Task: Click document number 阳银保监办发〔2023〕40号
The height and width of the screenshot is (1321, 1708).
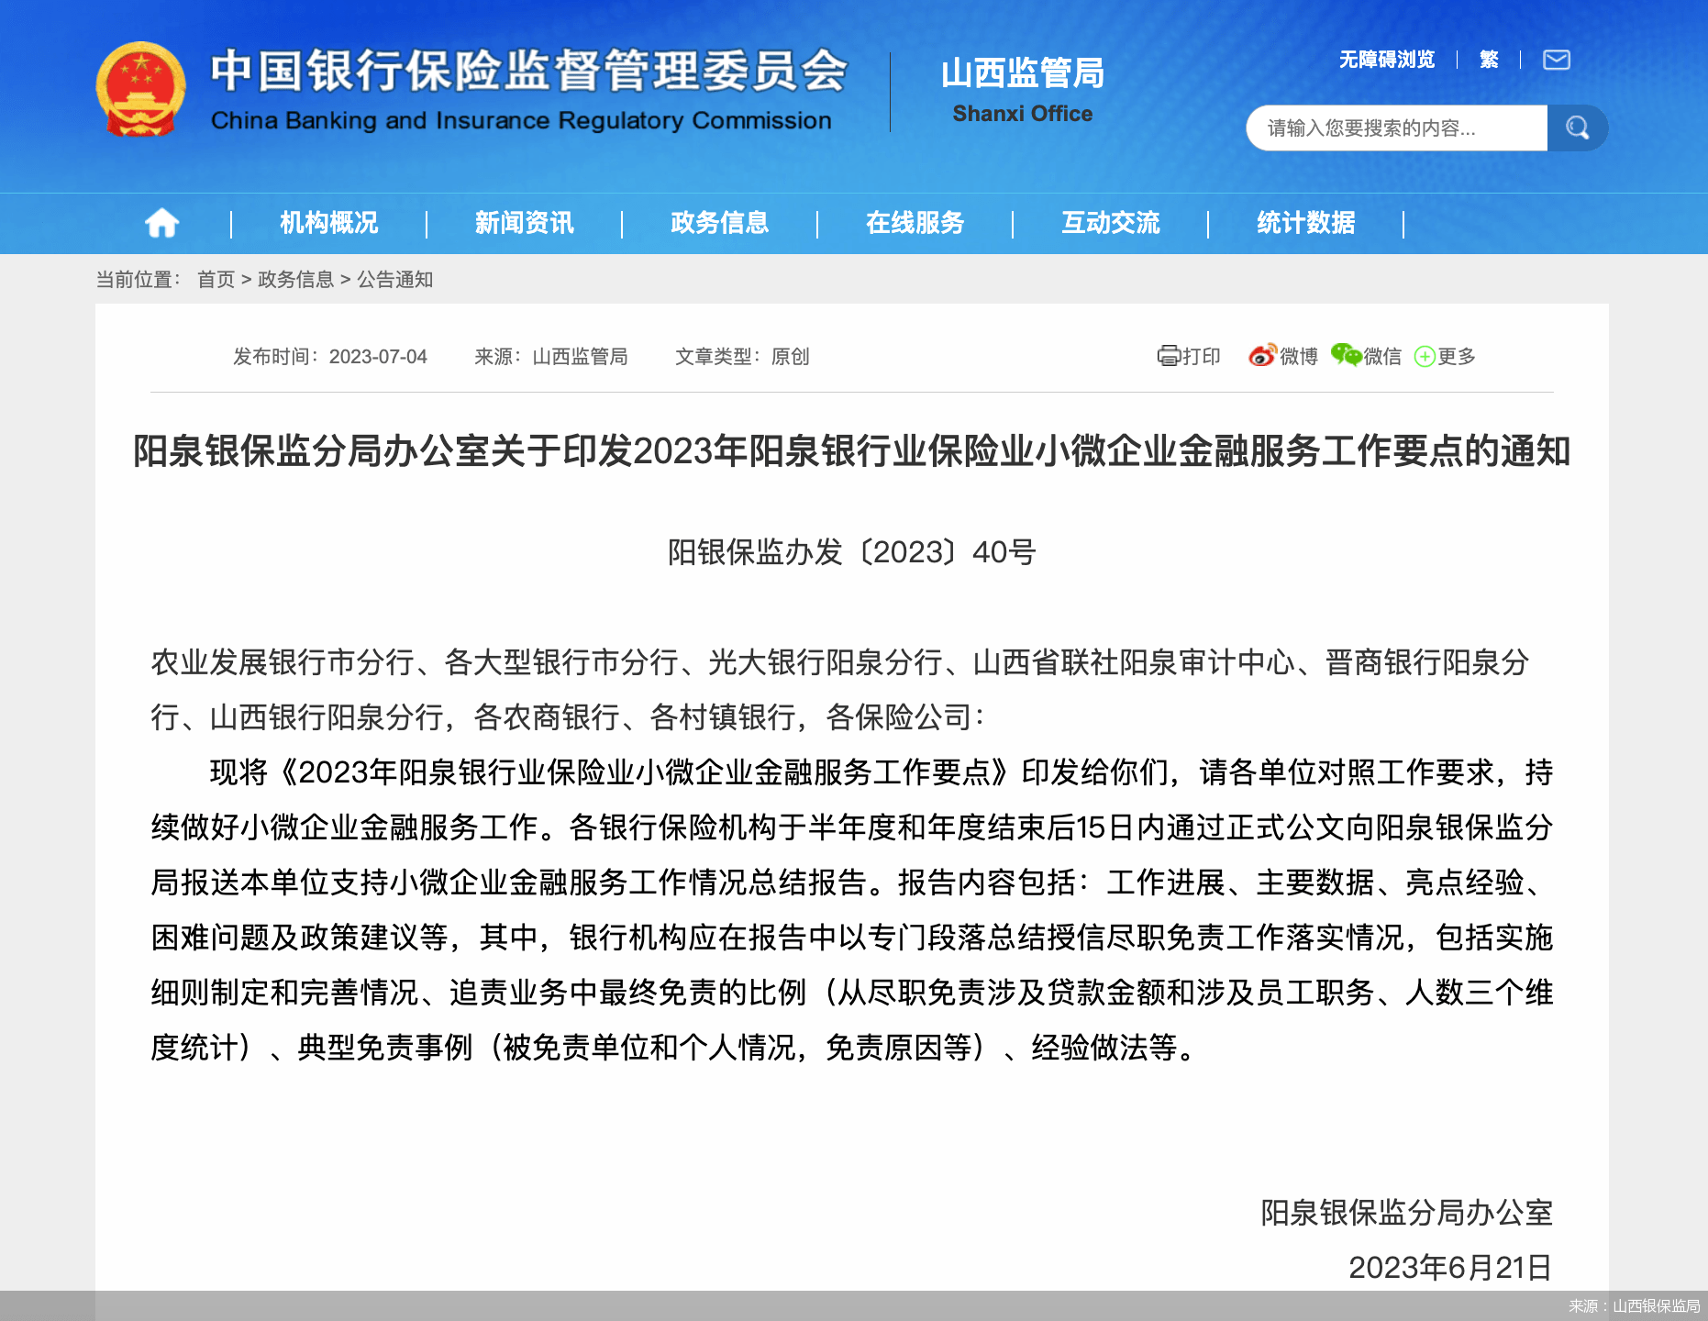Action: (851, 552)
